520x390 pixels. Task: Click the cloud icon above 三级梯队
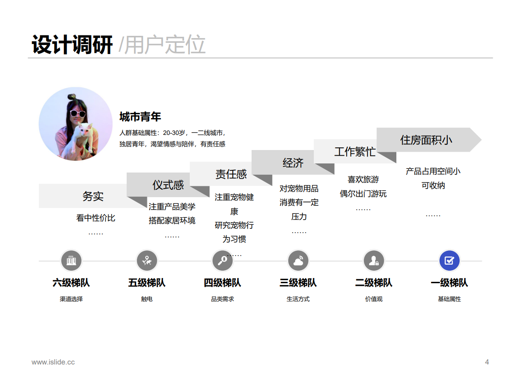298,261
